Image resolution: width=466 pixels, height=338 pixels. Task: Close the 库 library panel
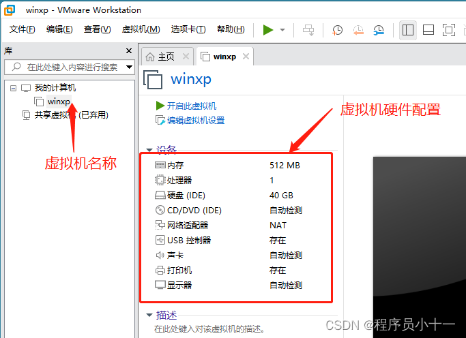(129, 50)
